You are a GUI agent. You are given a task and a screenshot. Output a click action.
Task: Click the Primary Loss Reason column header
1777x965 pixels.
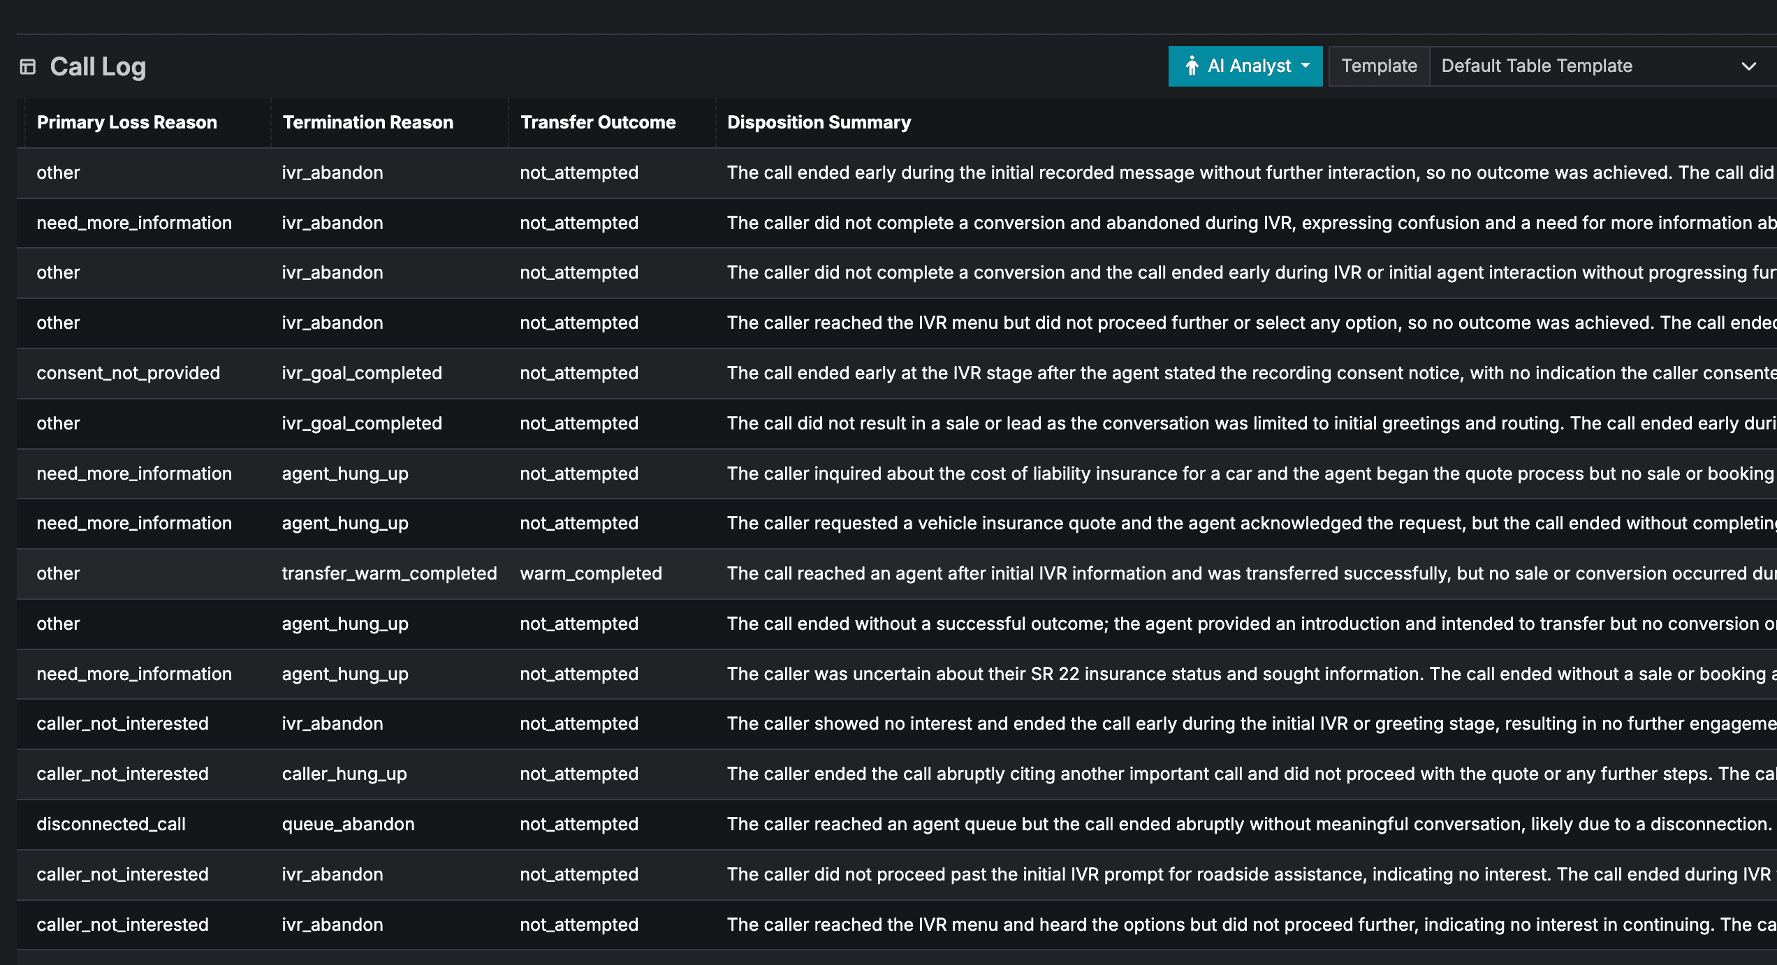(x=126, y=121)
